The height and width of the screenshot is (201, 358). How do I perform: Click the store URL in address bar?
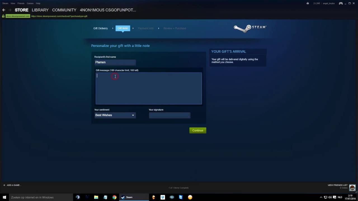[59, 16]
